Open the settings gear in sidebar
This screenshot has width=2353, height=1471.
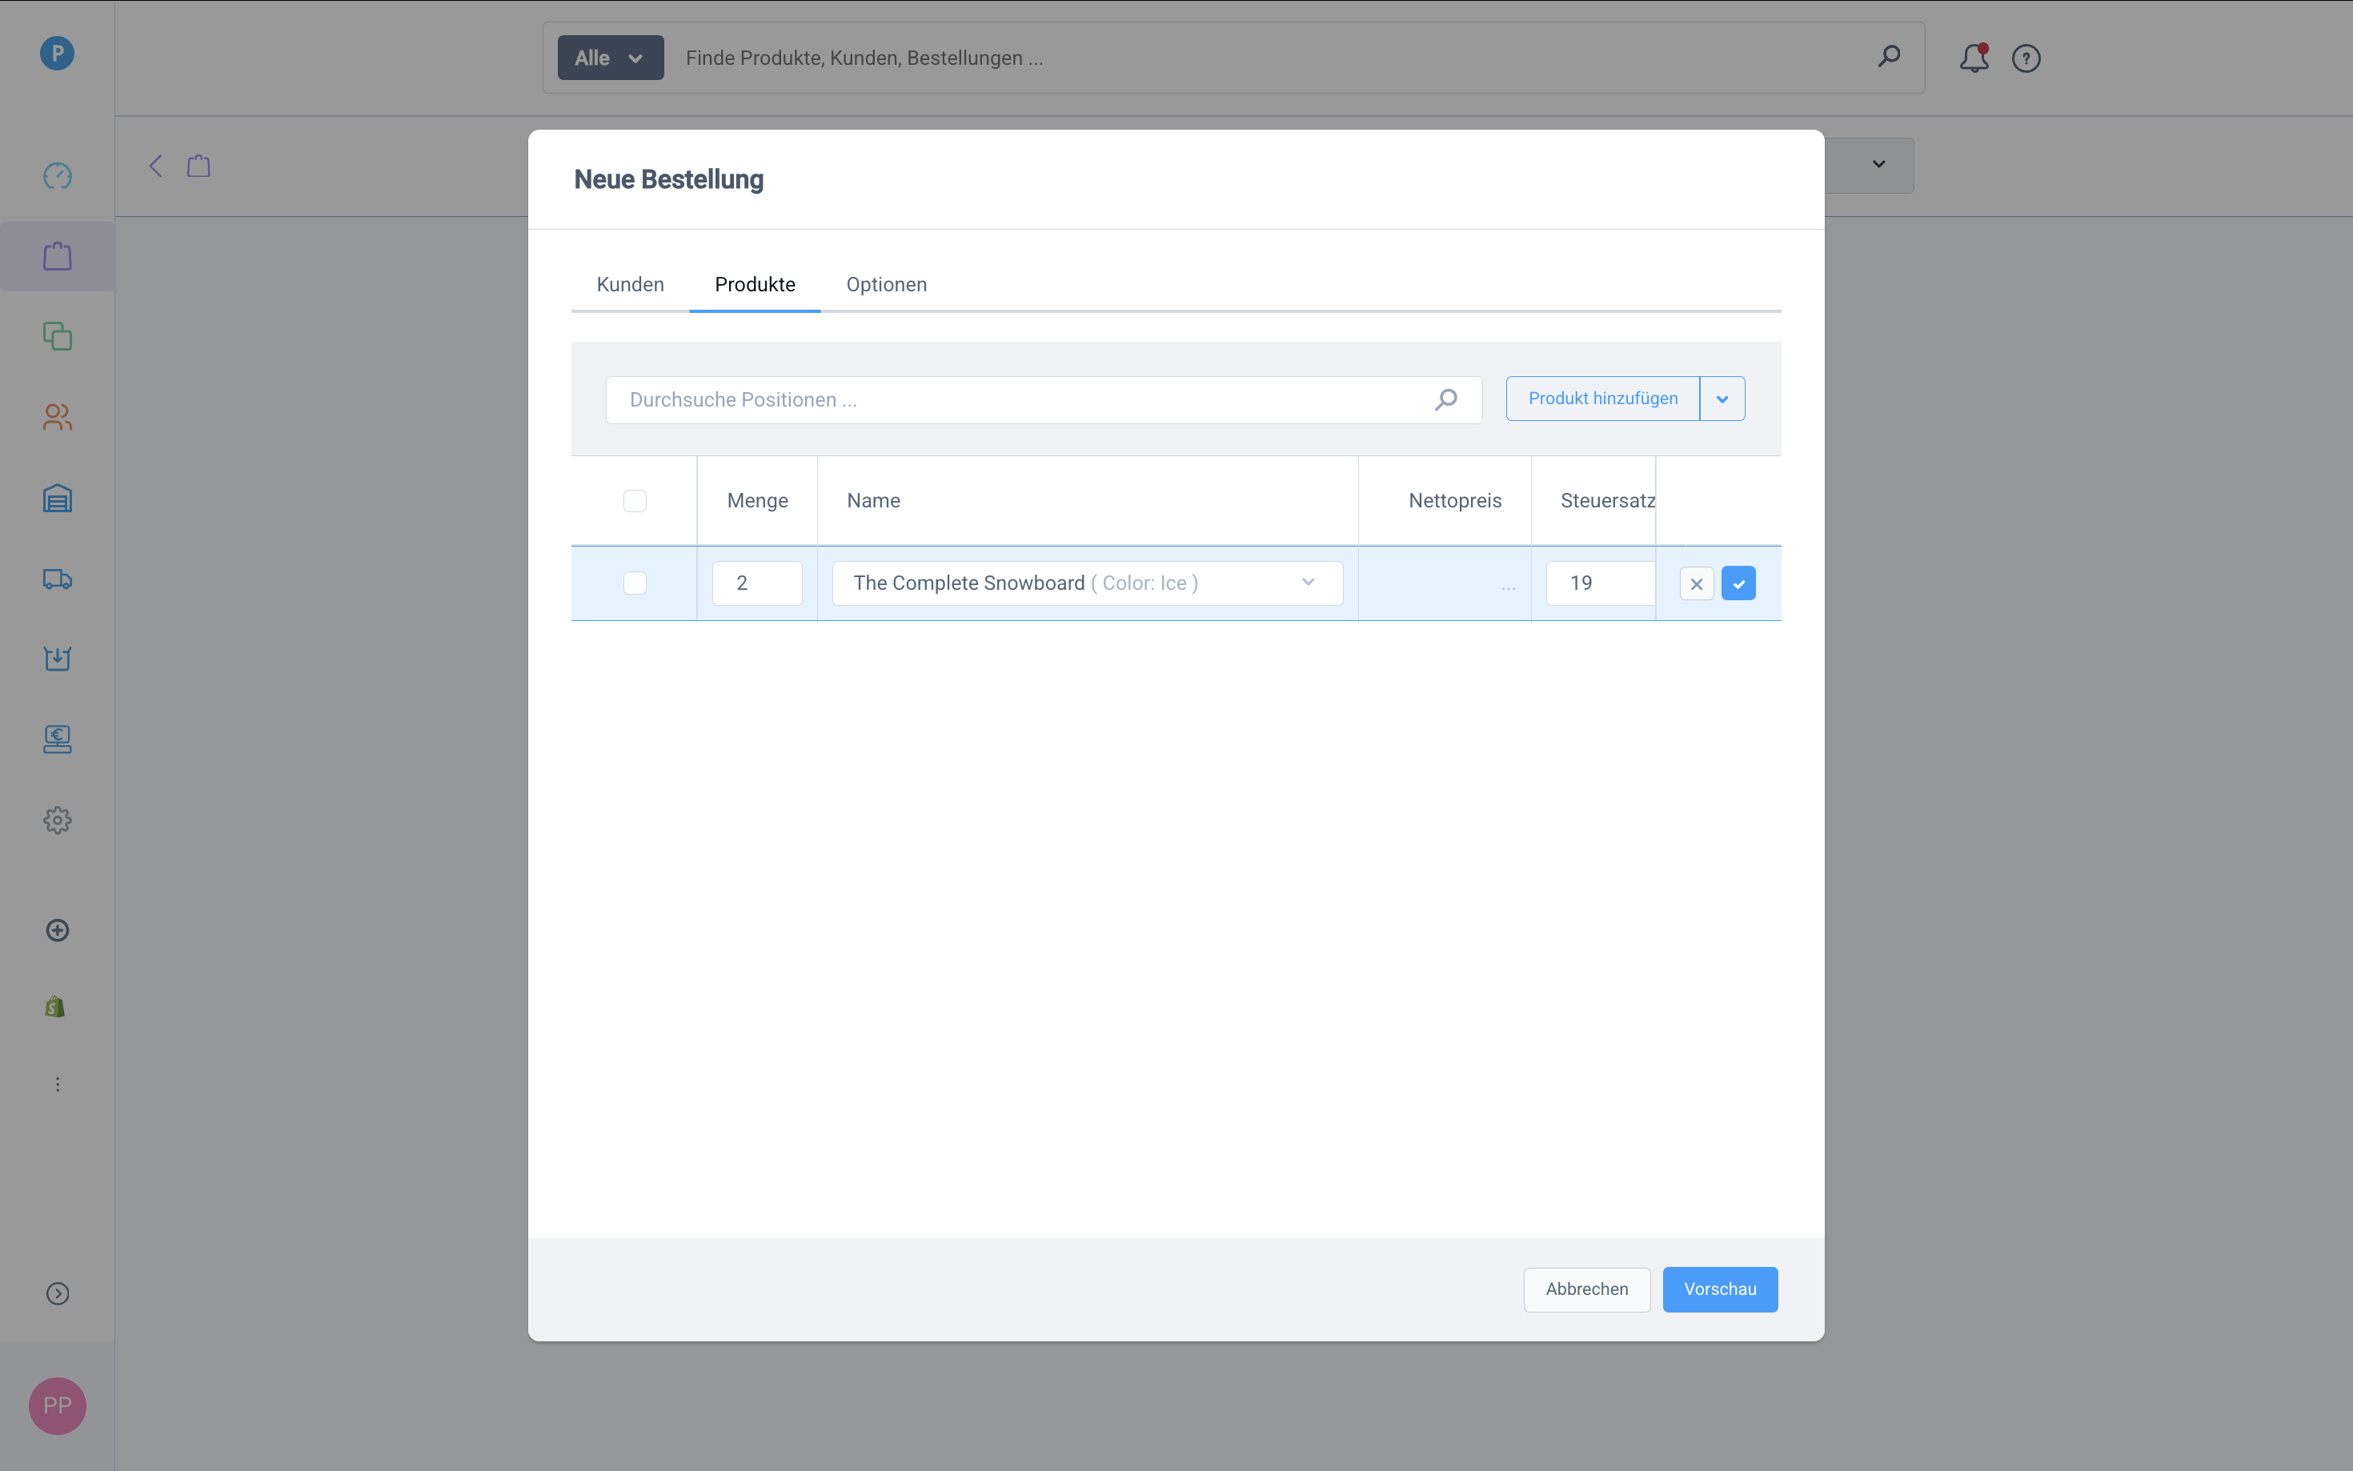tap(58, 820)
